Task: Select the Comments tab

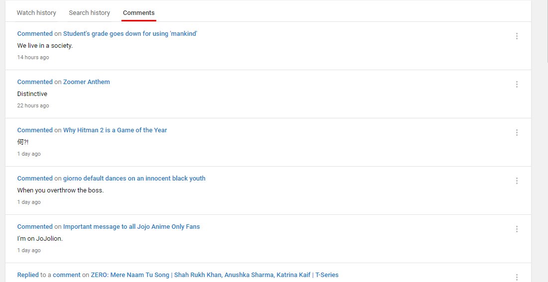Action: (x=139, y=13)
